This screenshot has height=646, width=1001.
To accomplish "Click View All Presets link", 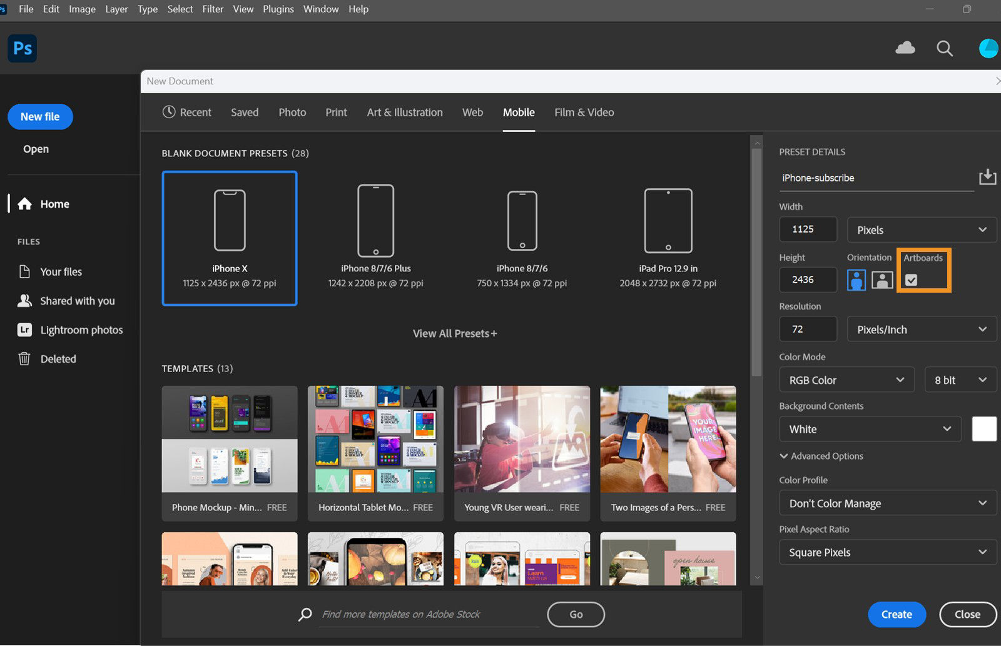I will tap(455, 333).
